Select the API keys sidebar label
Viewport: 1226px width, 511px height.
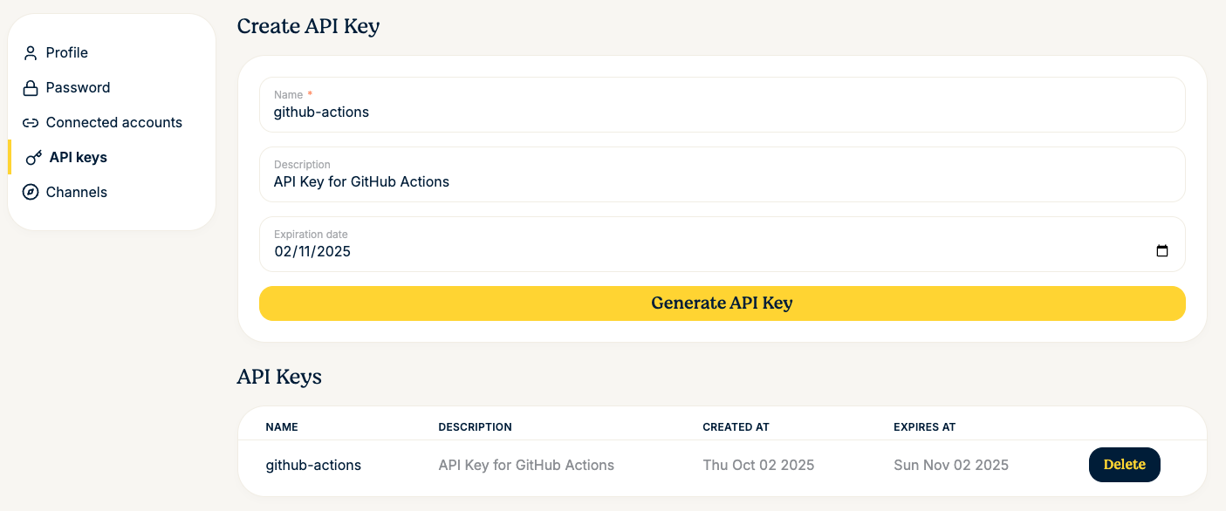tap(79, 158)
